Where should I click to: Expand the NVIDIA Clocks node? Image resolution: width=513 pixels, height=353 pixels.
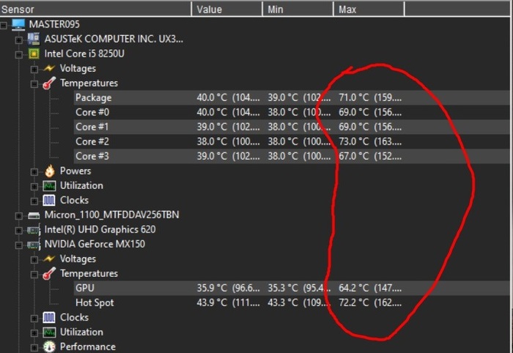click(34, 319)
